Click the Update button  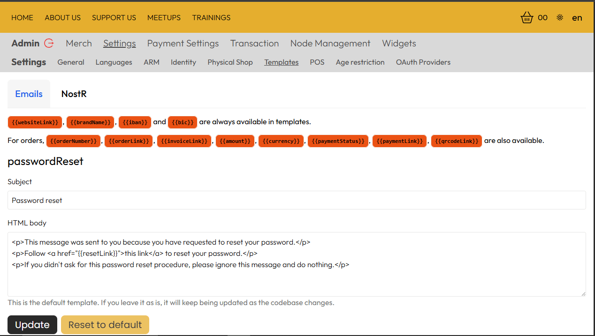click(x=32, y=324)
